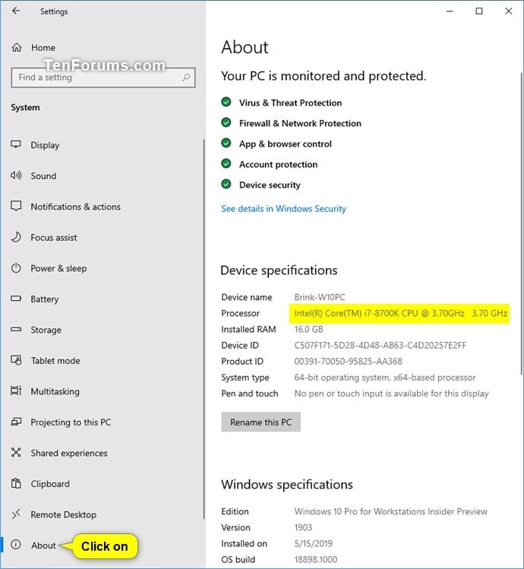524x569 pixels.
Task: Select Projecting to this PC
Action: (x=71, y=422)
